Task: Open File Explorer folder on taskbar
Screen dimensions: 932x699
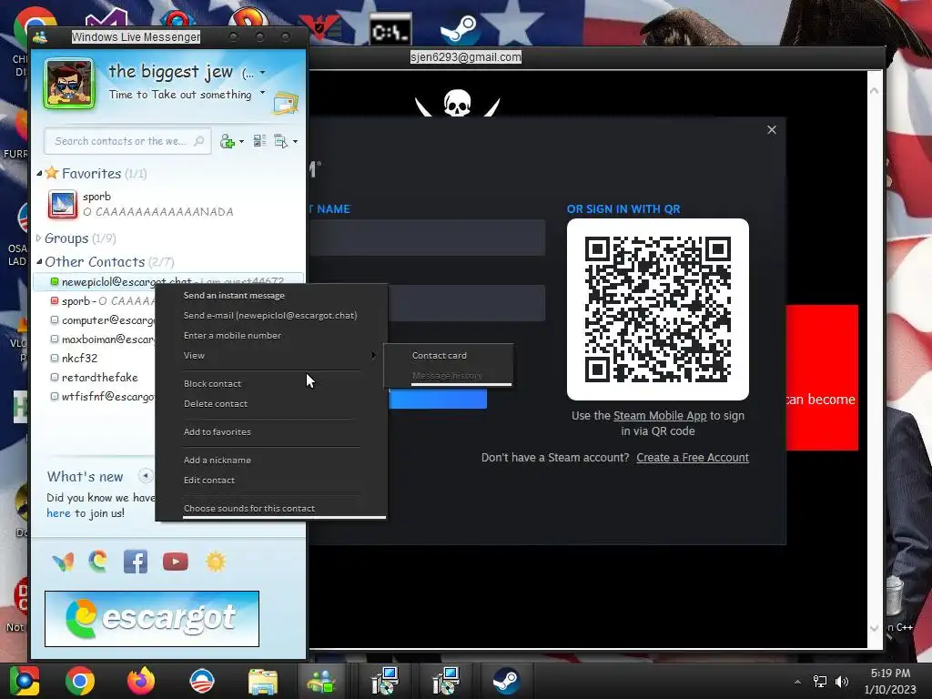Action: click(x=263, y=681)
